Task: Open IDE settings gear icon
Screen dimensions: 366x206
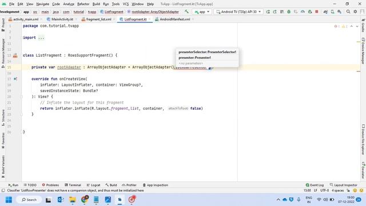Action: [x=355, y=11]
